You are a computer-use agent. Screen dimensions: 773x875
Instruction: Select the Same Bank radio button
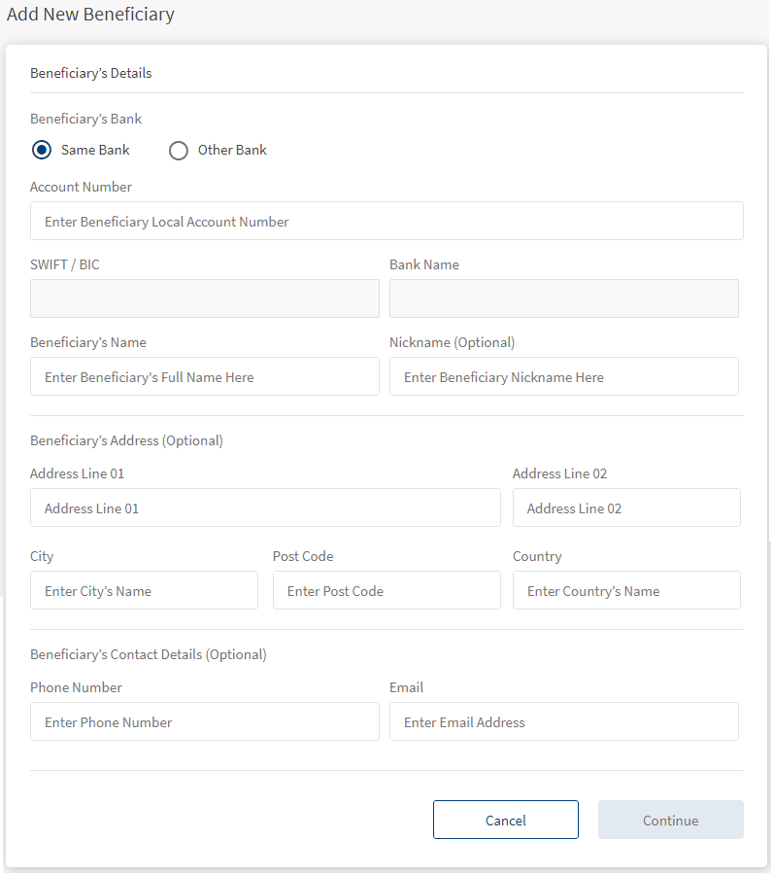click(42, 151)
